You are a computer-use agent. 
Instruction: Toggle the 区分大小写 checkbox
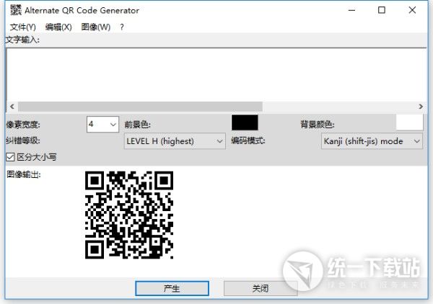pyautogui.click(x=10, y=156)
